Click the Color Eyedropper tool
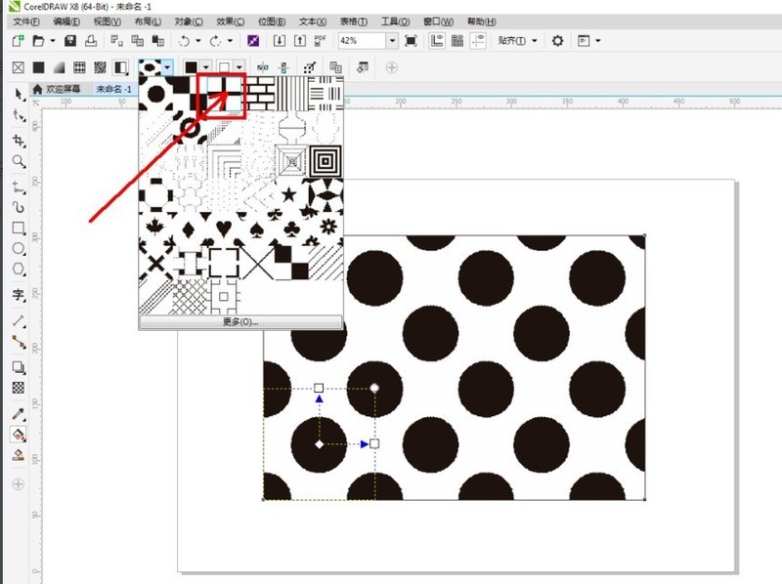Image resolution: width=782 pixels, height=584 pixels. (19, 414)
